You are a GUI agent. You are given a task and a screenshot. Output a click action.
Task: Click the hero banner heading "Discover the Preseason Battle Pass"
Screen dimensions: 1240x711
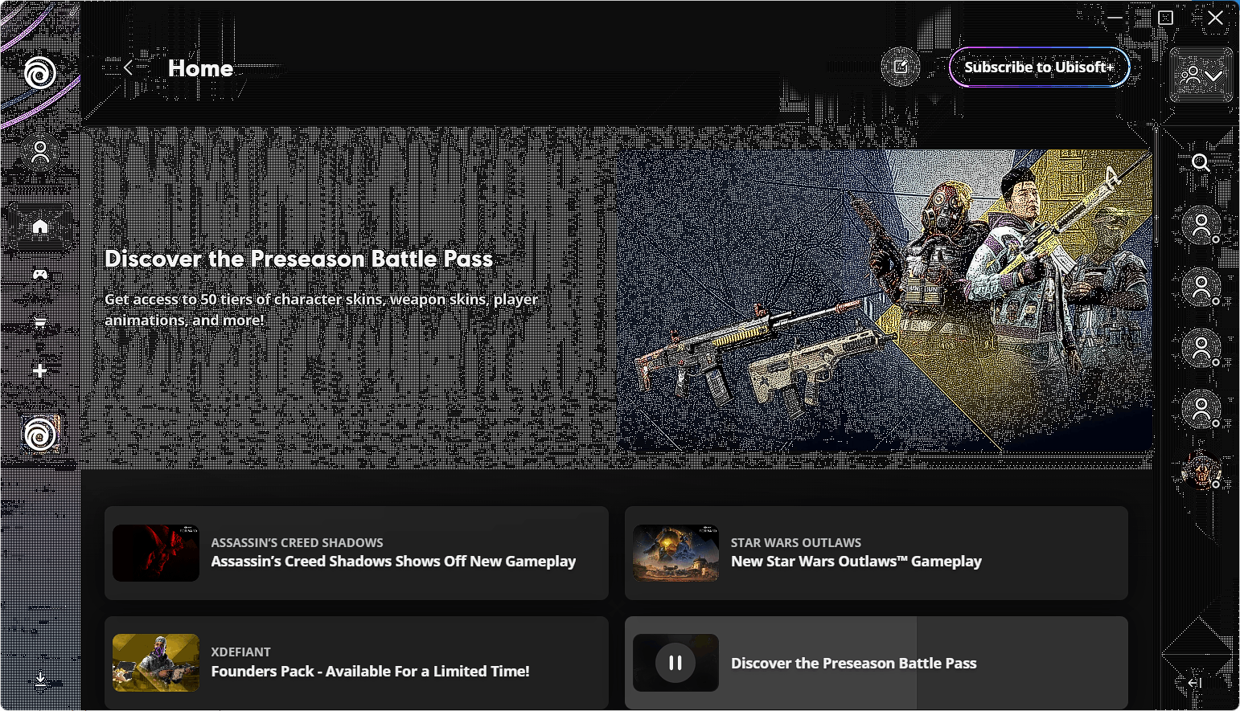click(299, 259)
